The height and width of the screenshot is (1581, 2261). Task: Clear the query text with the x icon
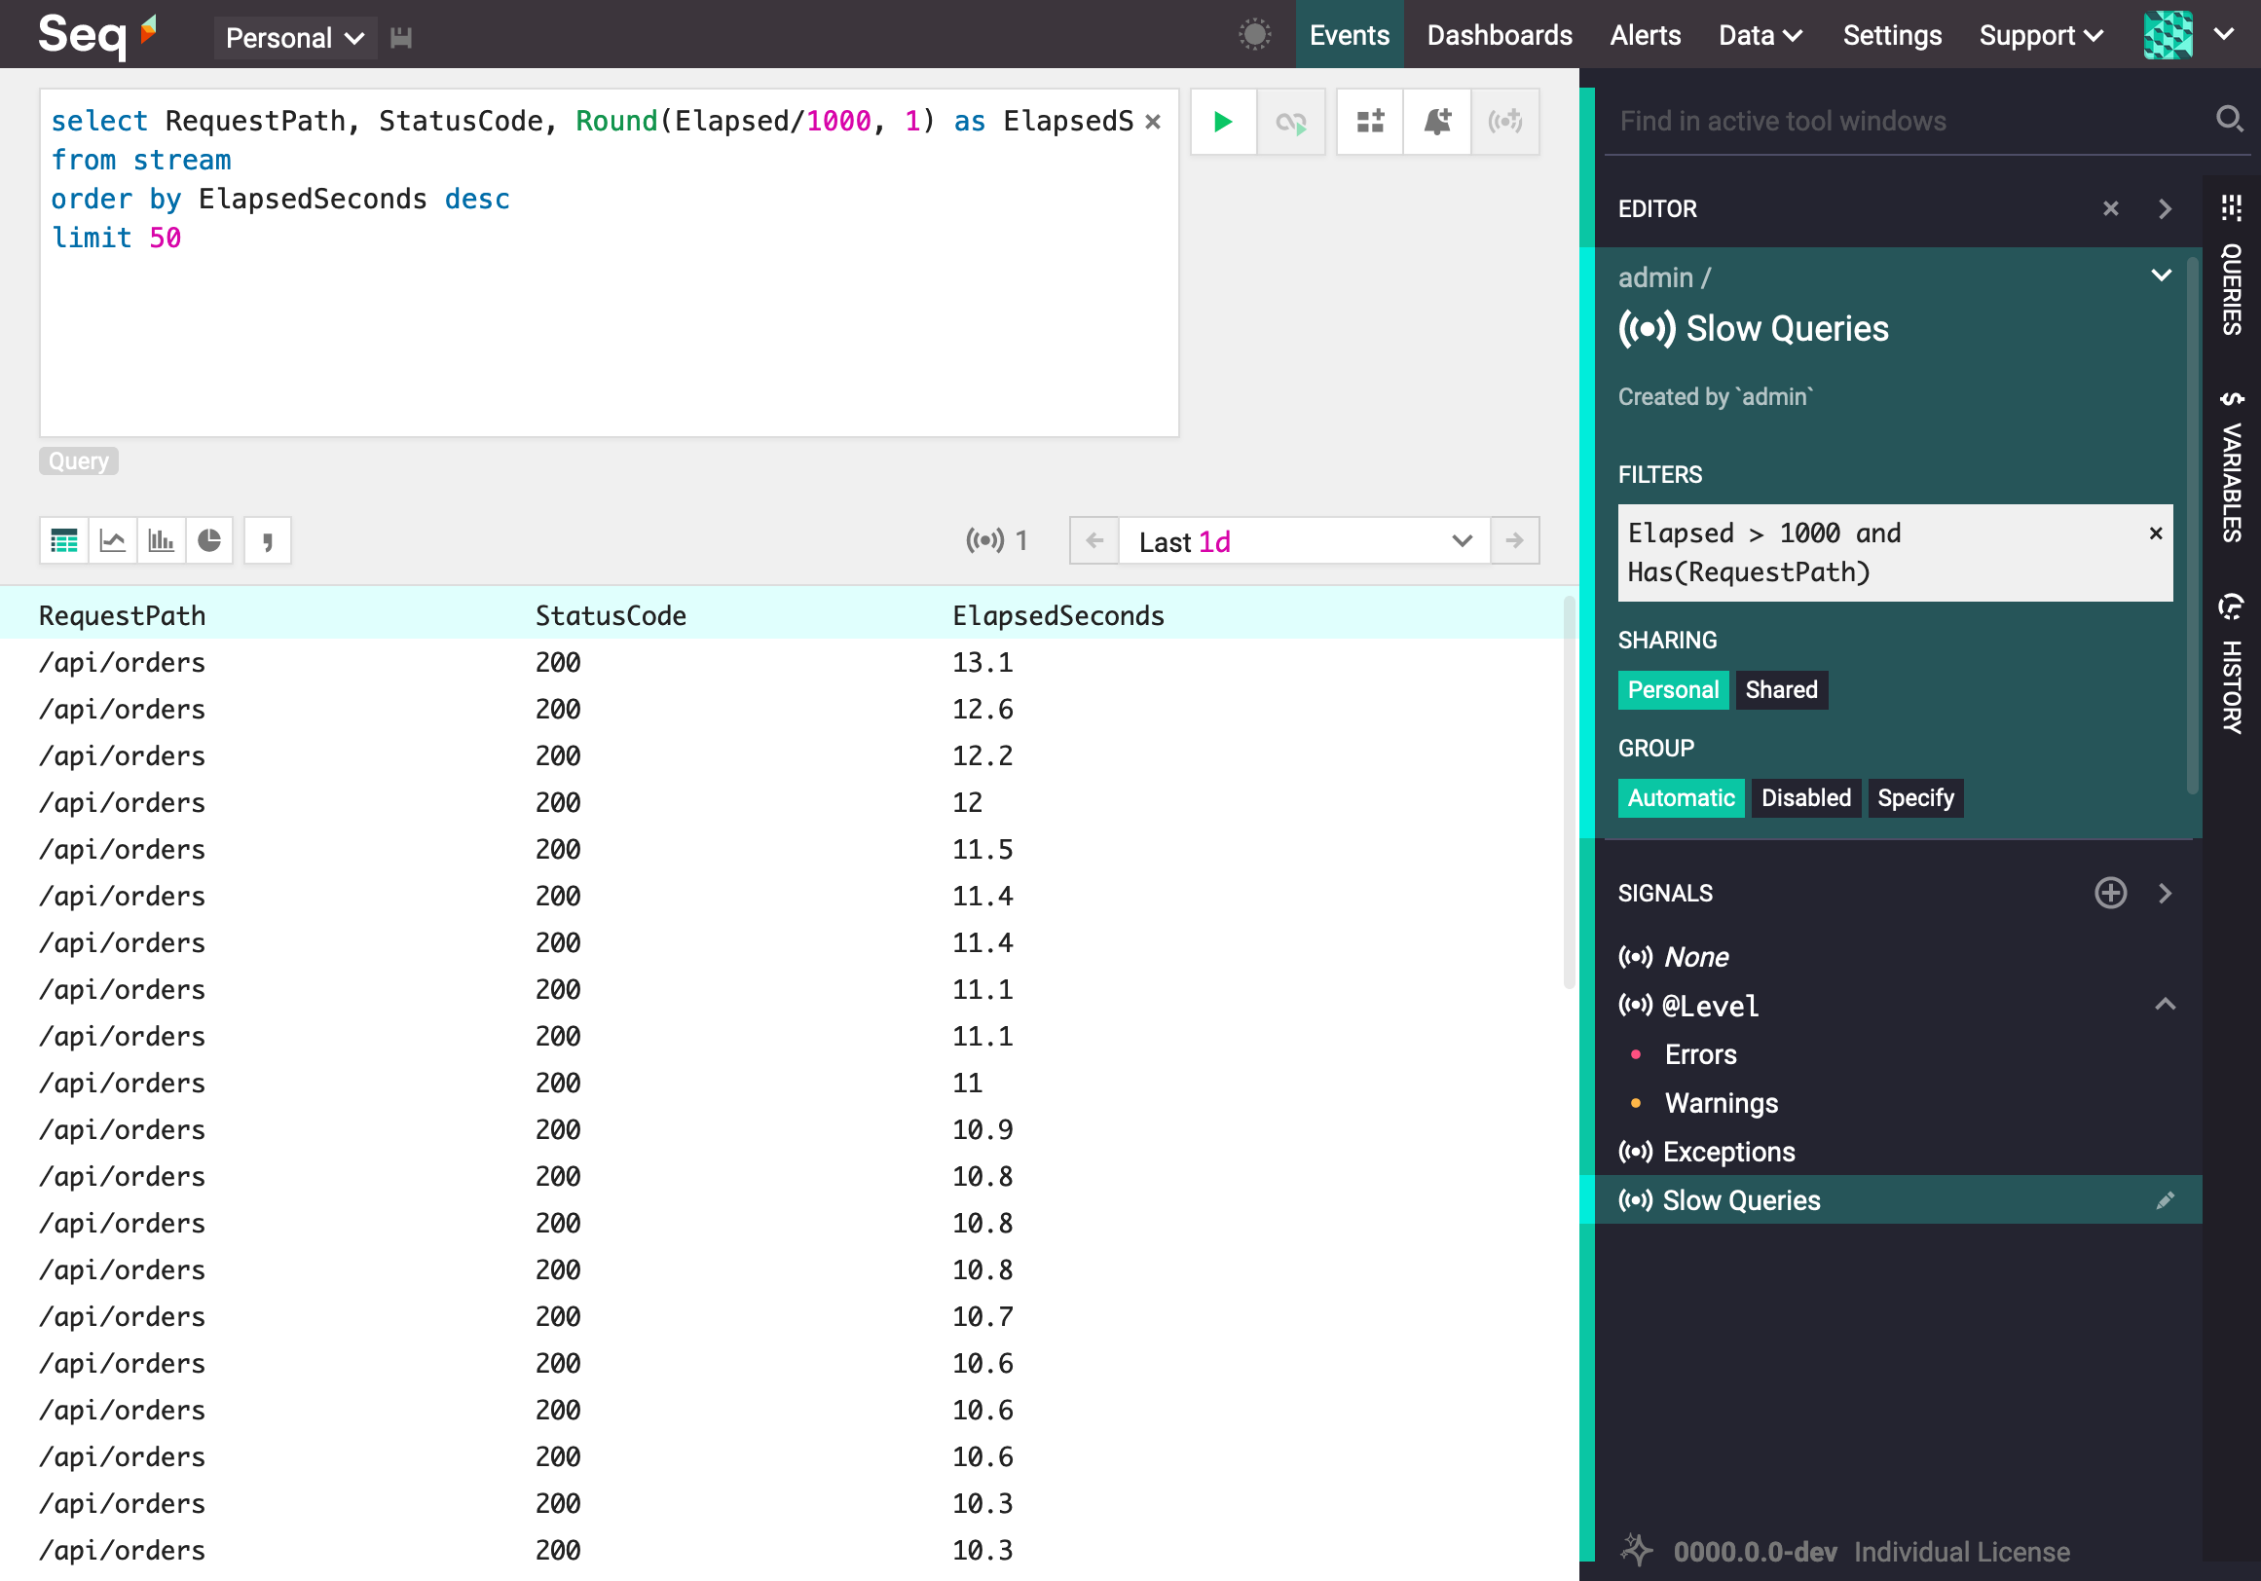(x=1152, y=122)
